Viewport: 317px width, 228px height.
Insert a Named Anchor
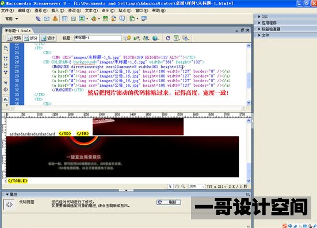coord(55,19)
